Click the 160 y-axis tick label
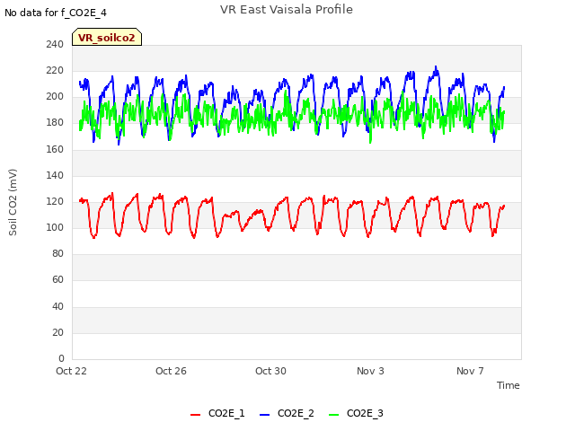The width and height of the screenshot is (575, 431). point(55,149)
